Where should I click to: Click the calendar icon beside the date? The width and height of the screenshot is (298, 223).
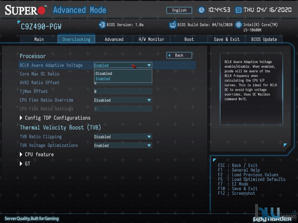[238, 10]
